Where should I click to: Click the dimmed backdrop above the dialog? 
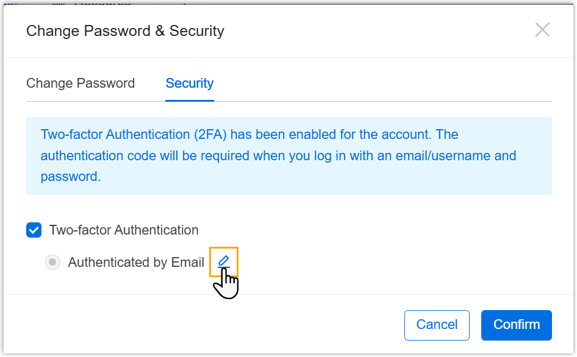point(305,2)
